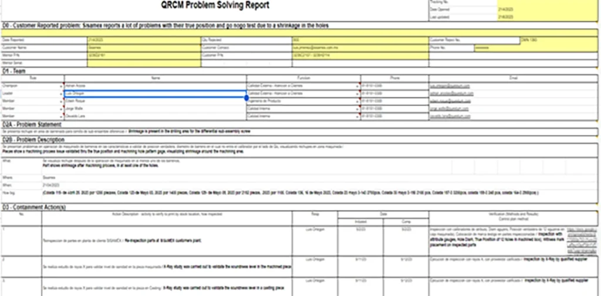601x296 pixels.
Task: Open the Champion role dropdown arrow
Action: pos(61,86)
